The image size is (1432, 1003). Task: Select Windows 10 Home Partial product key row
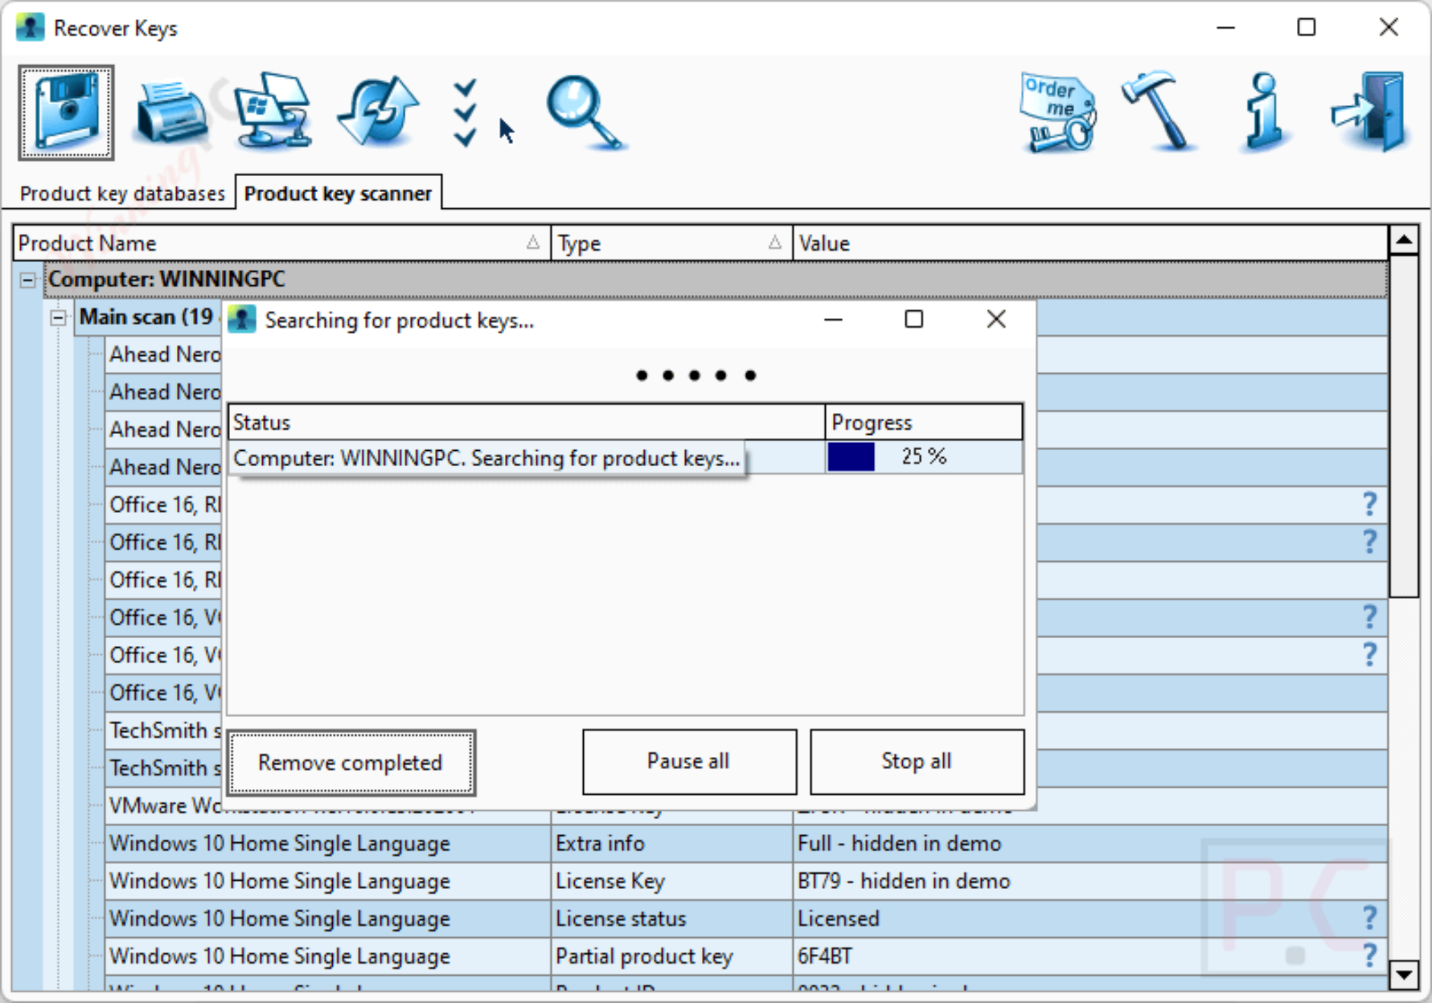(x=746, y=956)
